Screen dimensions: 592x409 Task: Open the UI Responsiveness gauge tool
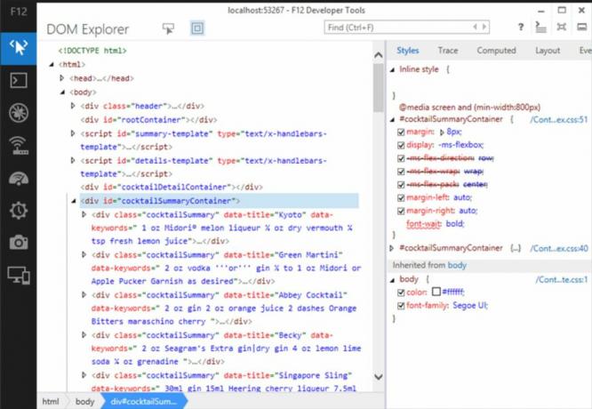[x=18, y=179]
